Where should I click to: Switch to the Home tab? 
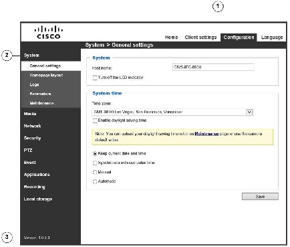pos(171,37)
